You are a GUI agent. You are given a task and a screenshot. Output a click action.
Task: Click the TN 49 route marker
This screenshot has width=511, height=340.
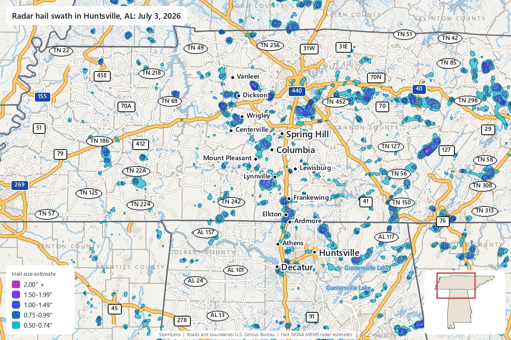[195, 48]
